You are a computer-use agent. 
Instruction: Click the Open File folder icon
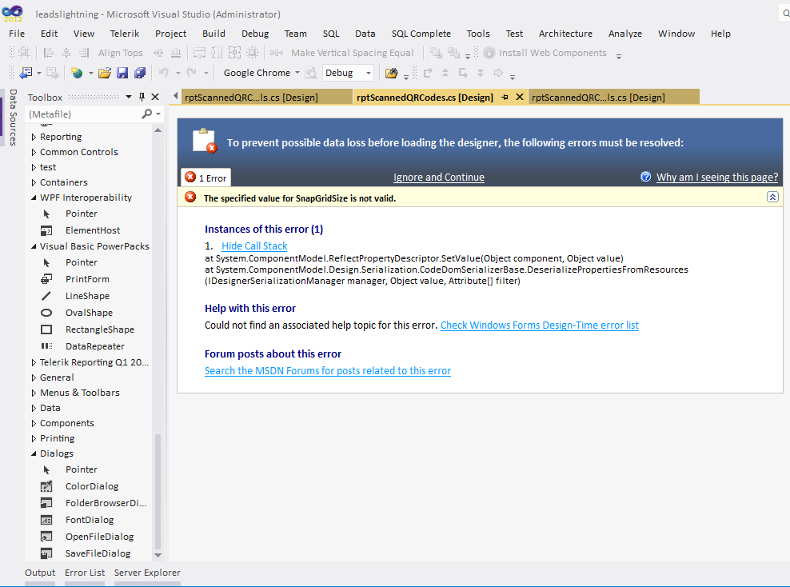click(104, 73)
